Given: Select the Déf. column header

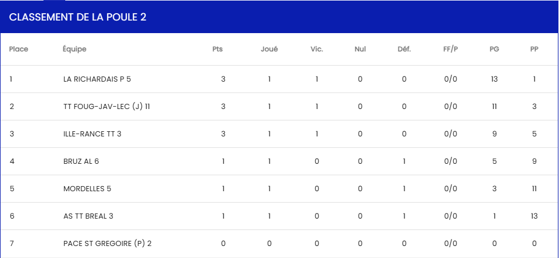Looking at the screenshot, I should pos(405,50).
